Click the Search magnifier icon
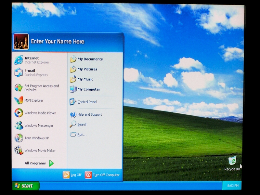The image size is (260, 195). [x=73, y=124]
